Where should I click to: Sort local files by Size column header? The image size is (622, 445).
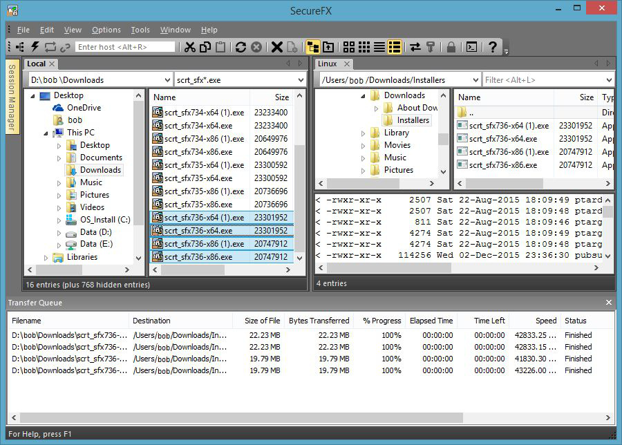pyautogui.click(x=281, y=97)
